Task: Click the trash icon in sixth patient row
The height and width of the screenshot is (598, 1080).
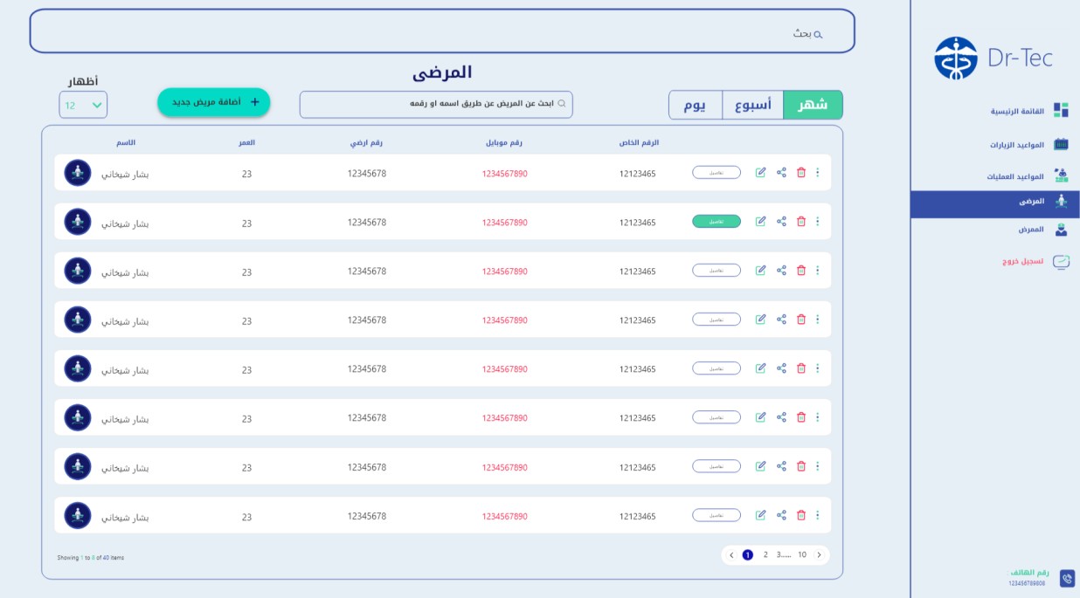Action: coord(801,417)
